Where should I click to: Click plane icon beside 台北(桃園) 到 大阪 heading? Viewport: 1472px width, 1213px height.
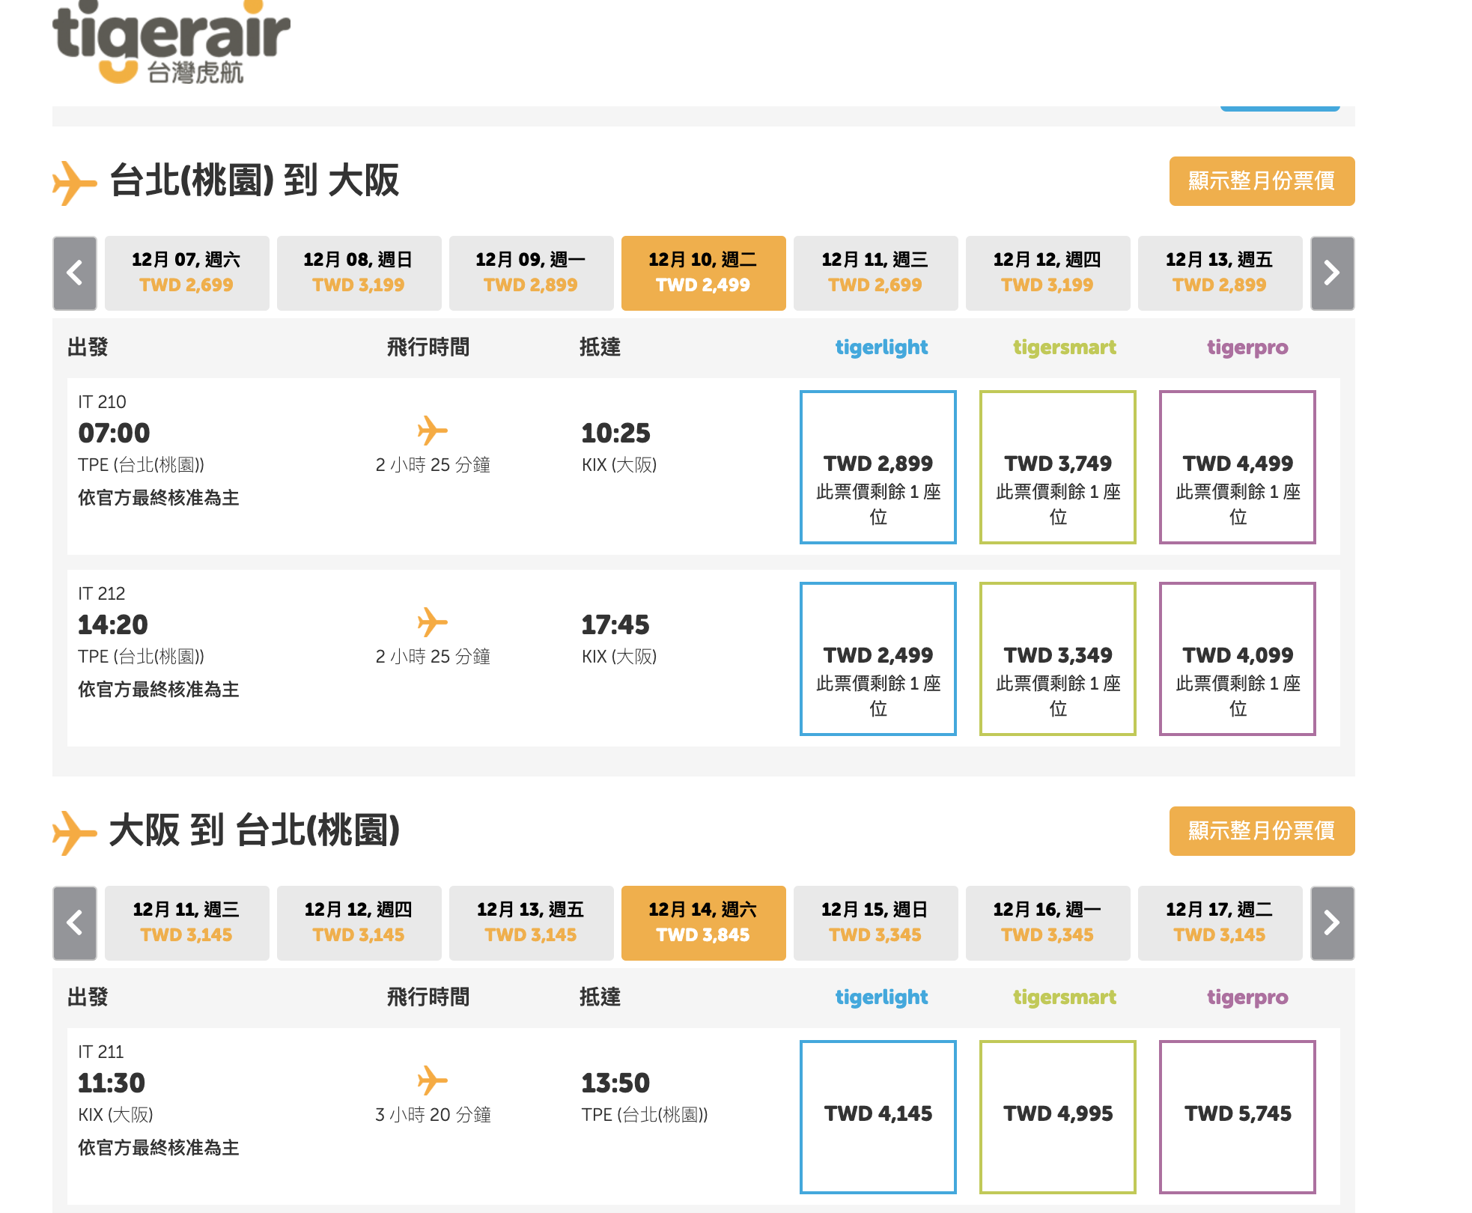tap(74, 182)
